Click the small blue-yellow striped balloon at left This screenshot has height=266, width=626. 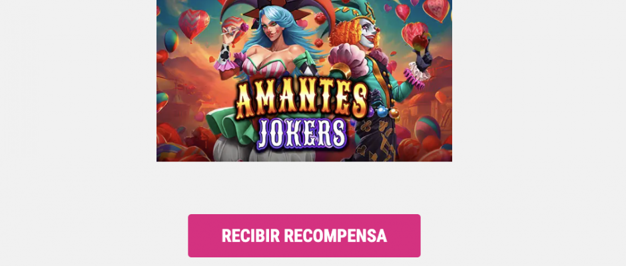coord(171,41)
